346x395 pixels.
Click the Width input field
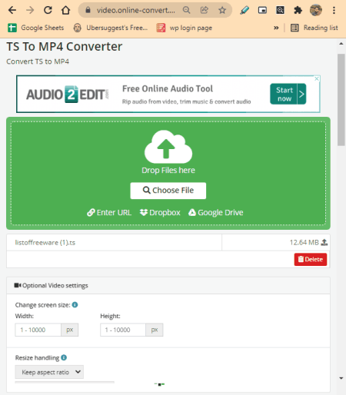pyautogui.click(x=38, y=330)
